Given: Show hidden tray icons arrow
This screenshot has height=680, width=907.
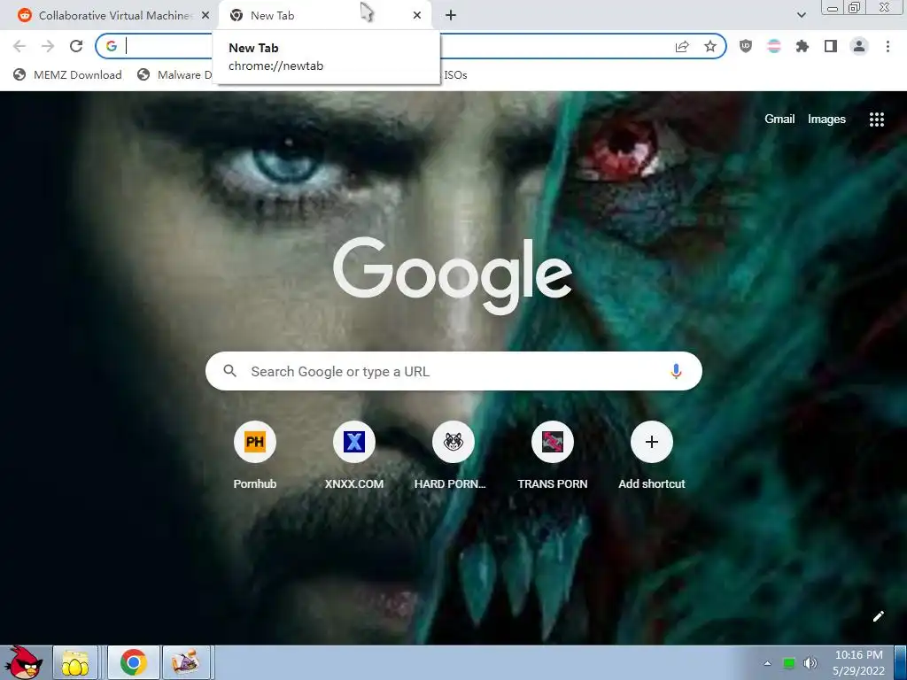Looking at the screenshot, I should (768, 663).
